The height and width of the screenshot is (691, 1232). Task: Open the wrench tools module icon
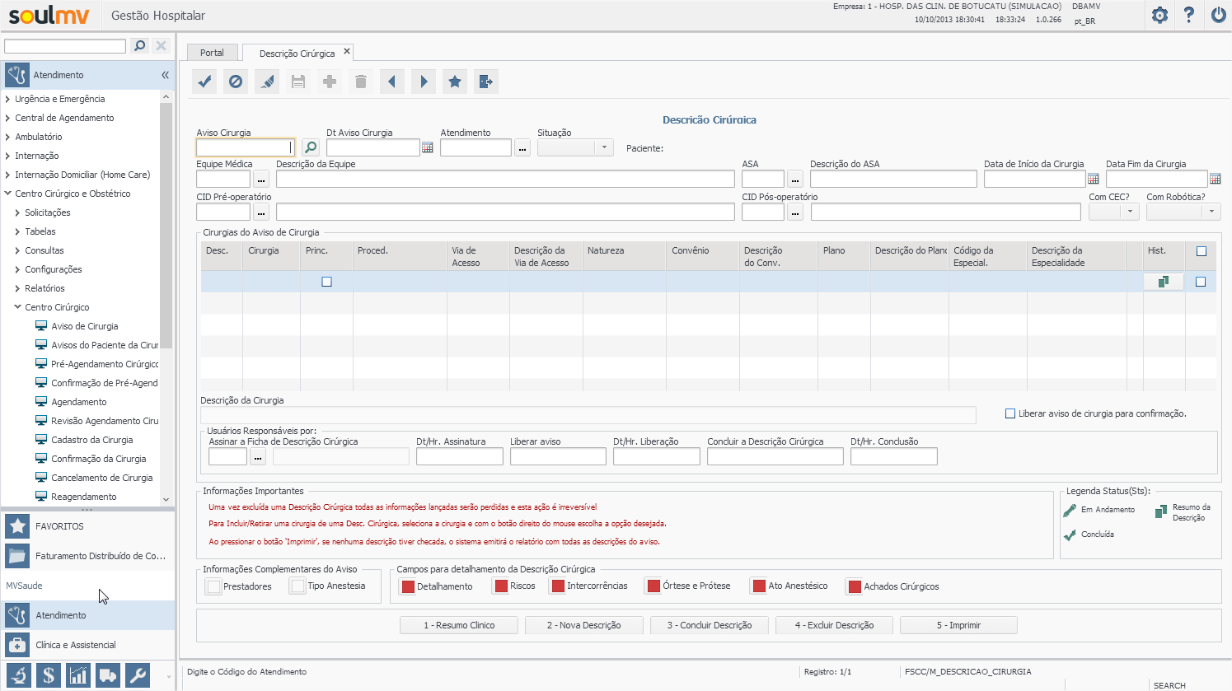(x=138, y=675)
